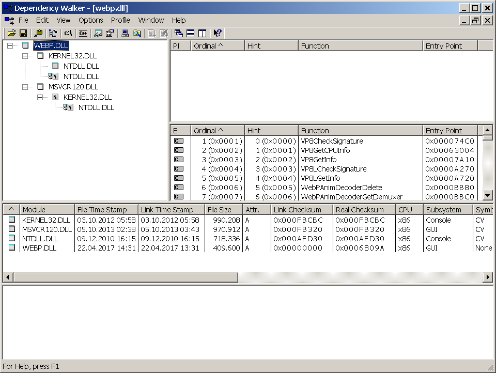Click the Save floppy disk icon
The image size is (496, 373).
tap(23, 34)
